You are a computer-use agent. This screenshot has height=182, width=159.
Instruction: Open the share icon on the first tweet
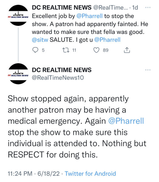(127, 50)
